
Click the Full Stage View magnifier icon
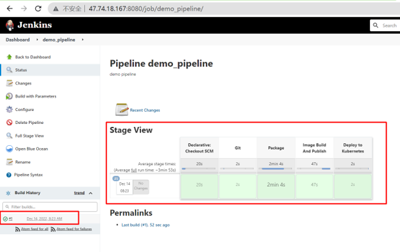point(9,135)
